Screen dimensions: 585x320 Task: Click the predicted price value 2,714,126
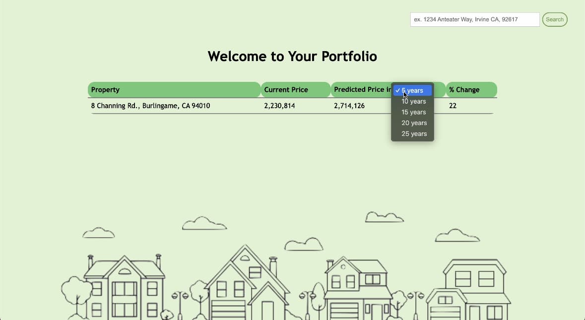click(349, 106)
